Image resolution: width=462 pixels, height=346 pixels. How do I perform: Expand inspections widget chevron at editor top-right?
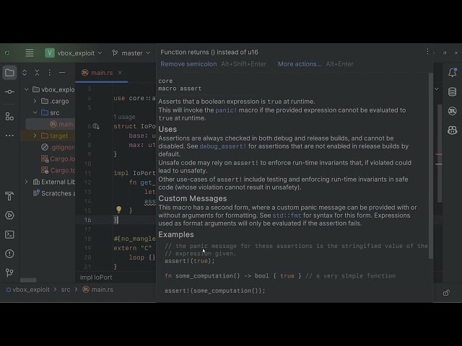click(x=437, y=89)
